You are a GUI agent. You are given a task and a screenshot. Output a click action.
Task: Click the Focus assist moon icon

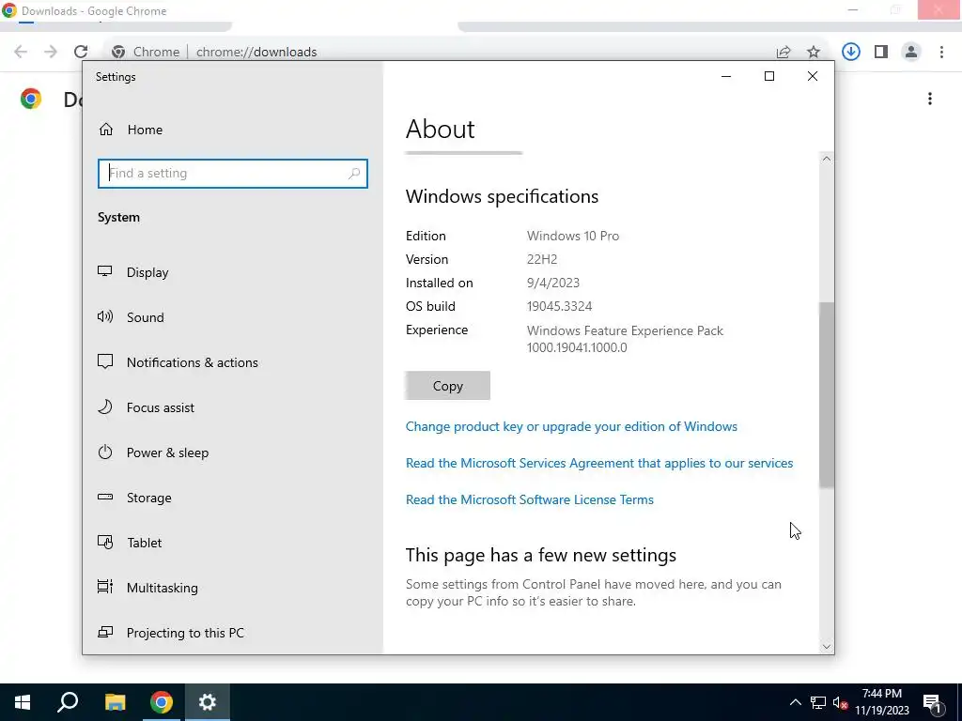click(105, 407)
